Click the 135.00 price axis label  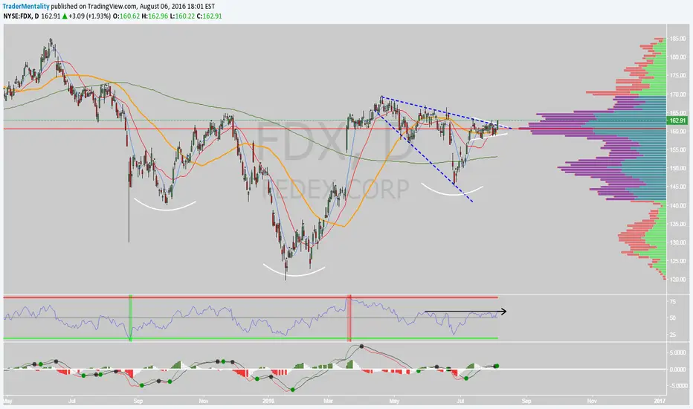click(x=677, y=224)
